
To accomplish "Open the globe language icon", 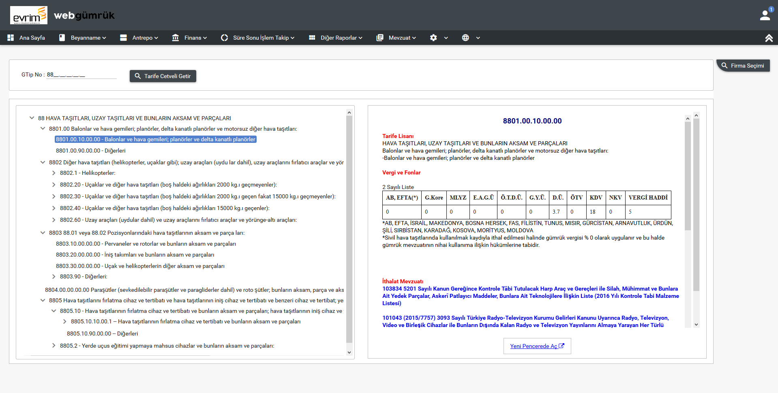I will (x=465, y=38).
